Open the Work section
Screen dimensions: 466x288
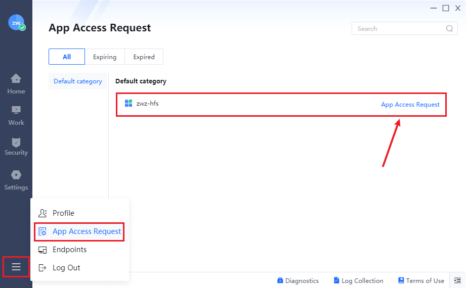coord(16,116)
